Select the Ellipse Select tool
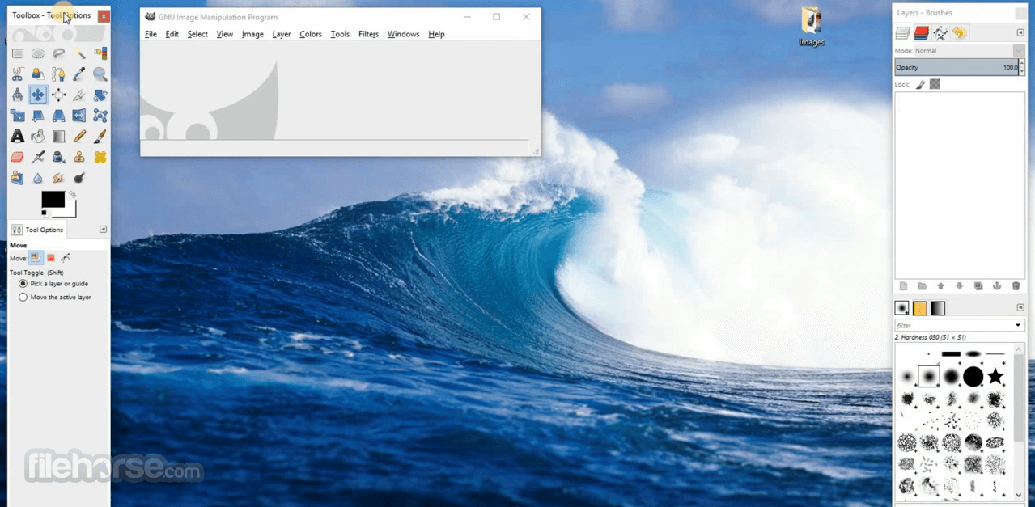Screen dimensions: 1035x507 tap(38, 53)
